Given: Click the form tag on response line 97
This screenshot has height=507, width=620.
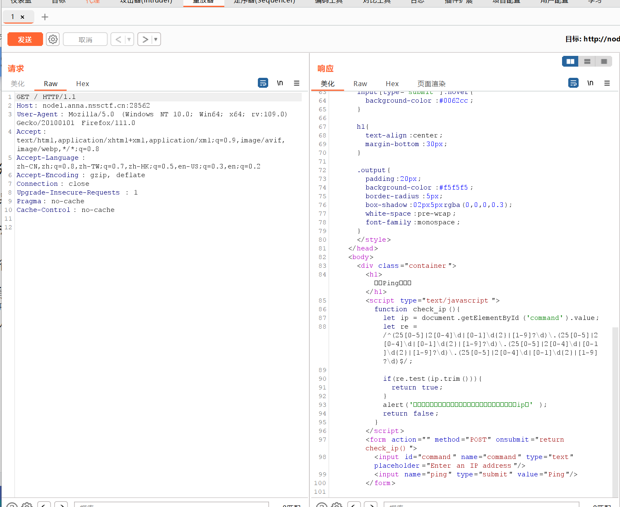Looking at the screenshot, I should (464, 444).
